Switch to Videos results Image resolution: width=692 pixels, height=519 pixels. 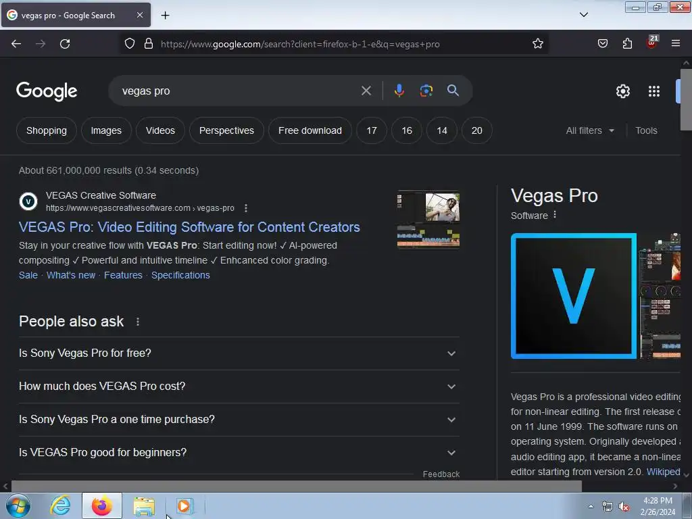click(160, 130)
